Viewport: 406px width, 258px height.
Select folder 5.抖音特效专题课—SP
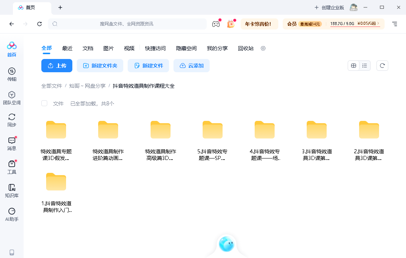(212, 140)
